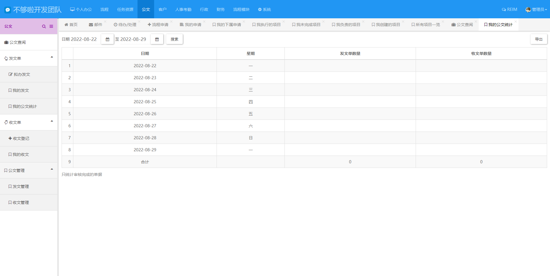Switch to the 公文查阅 tab
550x276 pixels.
point(462,25)
